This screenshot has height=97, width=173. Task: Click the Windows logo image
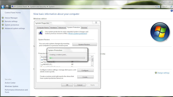click(160, 32)
